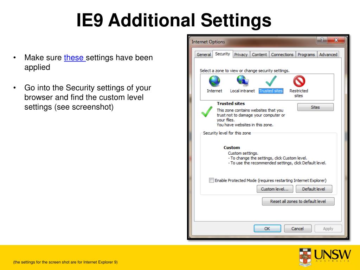The image size is (360, 270).
Task: Click the 'Trusted sites' highlighted zone label
Action: [271, 91]
